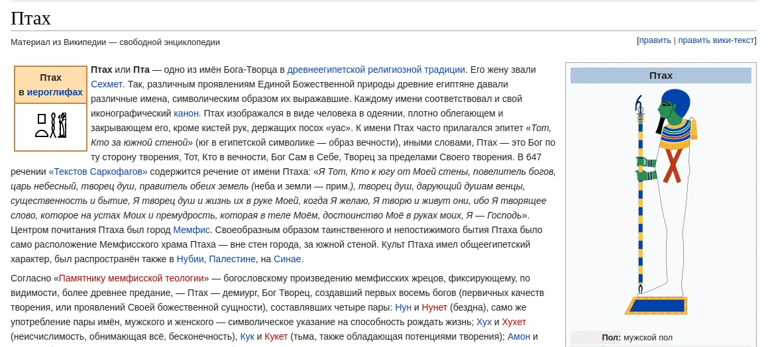770x347 pixels.
Task: Open 'править вики-текст' link
Action: pyautogui.click(x=716, y=41)
